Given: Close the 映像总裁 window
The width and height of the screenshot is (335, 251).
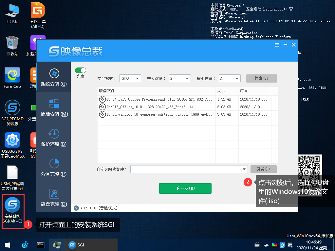Looking at the screenshot, I should click(x=294, y=45).
